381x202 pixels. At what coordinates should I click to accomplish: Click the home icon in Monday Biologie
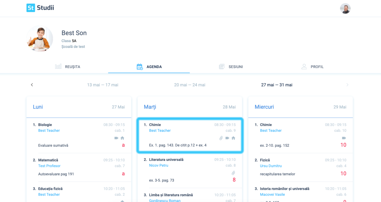[x=122, y=138]
